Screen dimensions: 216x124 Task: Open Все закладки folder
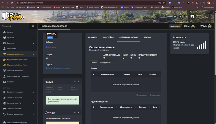(208, 7)
